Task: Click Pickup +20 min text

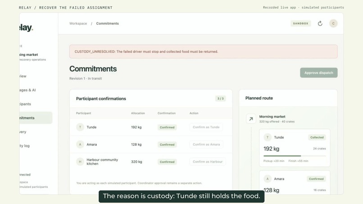Action: pyautogui.click(x=274, y=161)
